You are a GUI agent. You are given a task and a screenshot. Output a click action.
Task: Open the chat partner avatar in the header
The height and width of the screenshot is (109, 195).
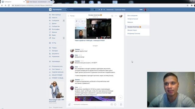(x=121, y=16)
